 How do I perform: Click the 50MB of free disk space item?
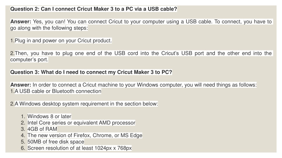pyautogui.click(x=56, y=142)
